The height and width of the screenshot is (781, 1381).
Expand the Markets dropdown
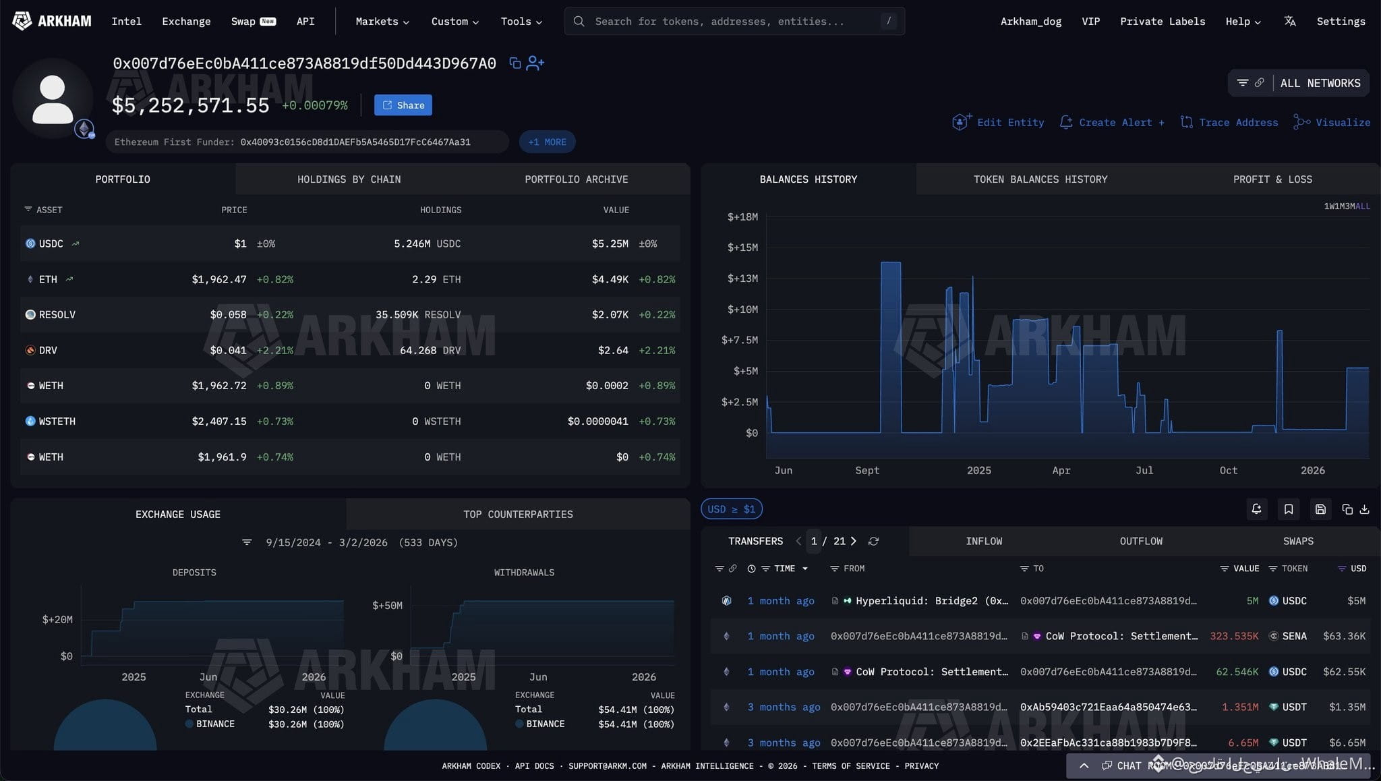click(x=382, y=22)
